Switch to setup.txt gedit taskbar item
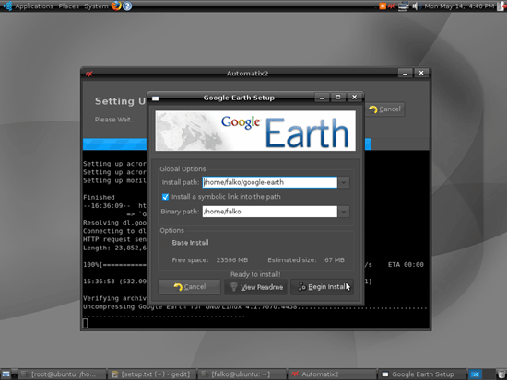This screenshot has height=380, width=507. click(x=152, y=374)
